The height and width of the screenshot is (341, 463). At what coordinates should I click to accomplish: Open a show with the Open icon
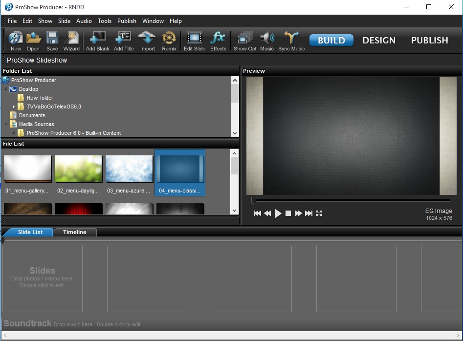pyautogui.click(x=33, y=42)
